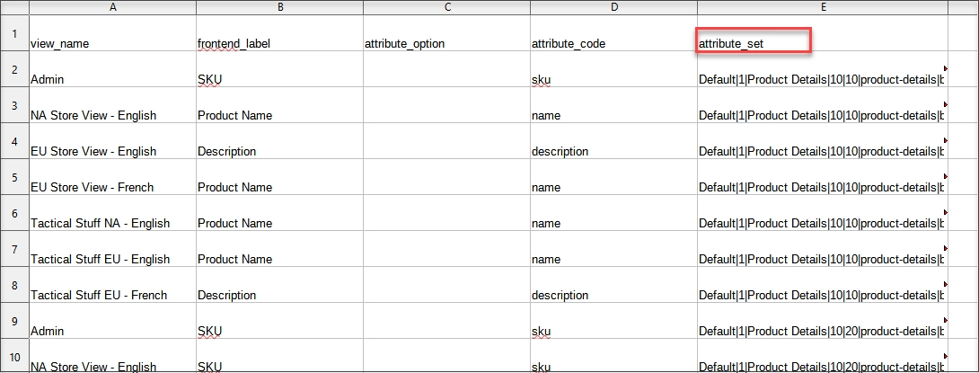Screen dimensions: 979x373
Task: Select row 1 header
Action: tap(14, 33)
